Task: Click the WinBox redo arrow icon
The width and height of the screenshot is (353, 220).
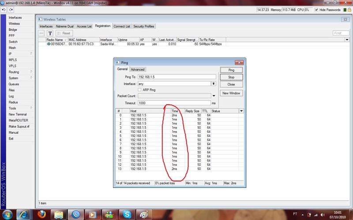Action: coord(11,10)
